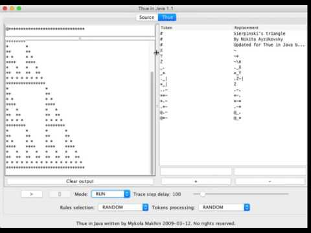The image size is (311, 233).
Task: Select the Thue tab
Action: tap(167, 17)
